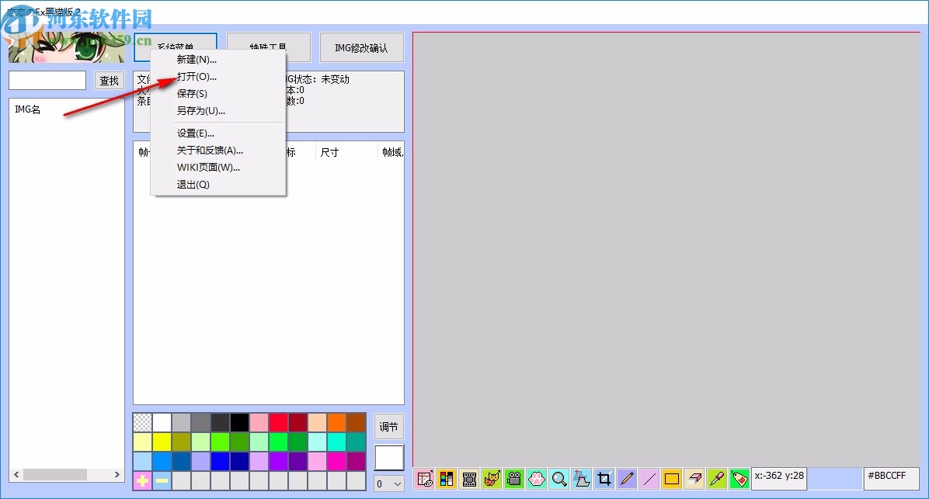The image size is (929, 499).
Task: Click the paw print tool icon
Action: point(537,479)
